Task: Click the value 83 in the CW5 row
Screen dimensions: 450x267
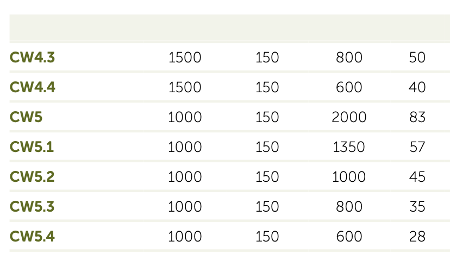Action: click(x=417, y=117)
